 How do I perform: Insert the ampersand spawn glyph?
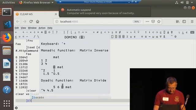pyautogui.click(x=164, y=37)
